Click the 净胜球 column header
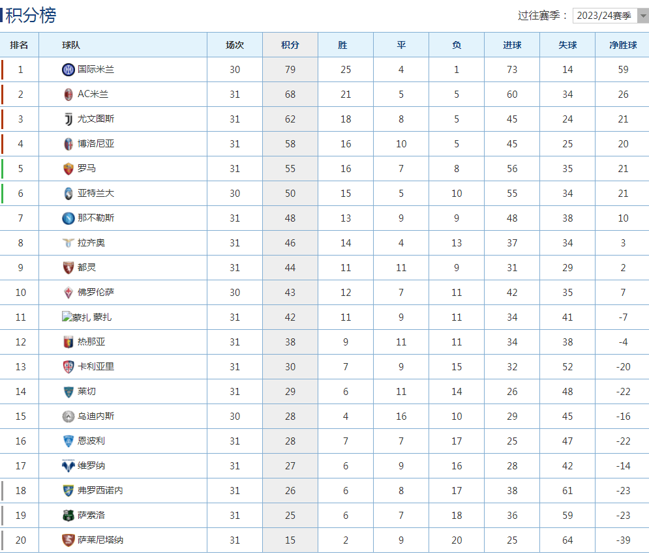Viewport: 649px width, 558px height. pos(623,45)
